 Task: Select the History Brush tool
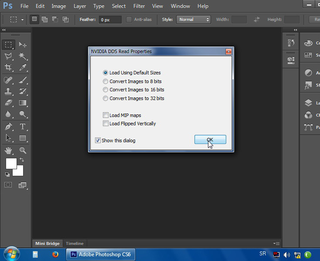[x=23, y=91]
